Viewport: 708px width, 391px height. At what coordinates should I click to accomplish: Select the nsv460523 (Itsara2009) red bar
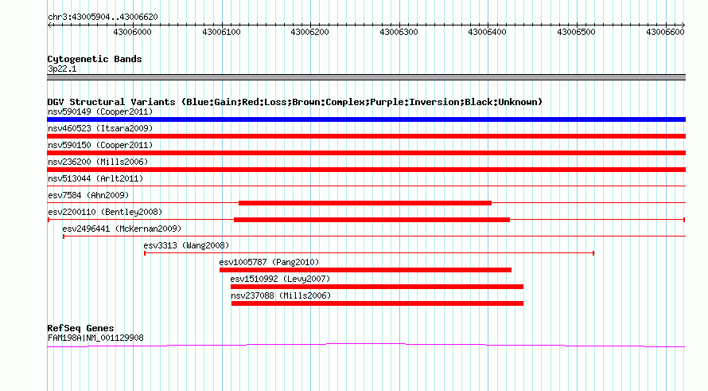click(366, 136)
